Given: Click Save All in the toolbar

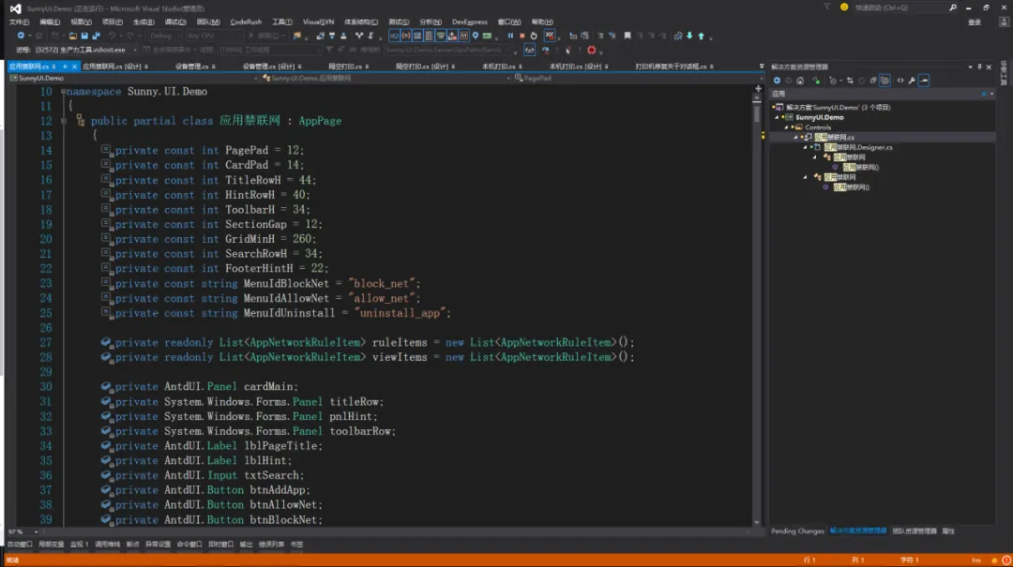Looking at the screenshot, I should tap(97, 36).
